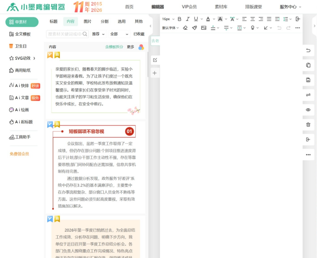
Task: Open Ai起标题 tool
Action: (x=21, y=122)
